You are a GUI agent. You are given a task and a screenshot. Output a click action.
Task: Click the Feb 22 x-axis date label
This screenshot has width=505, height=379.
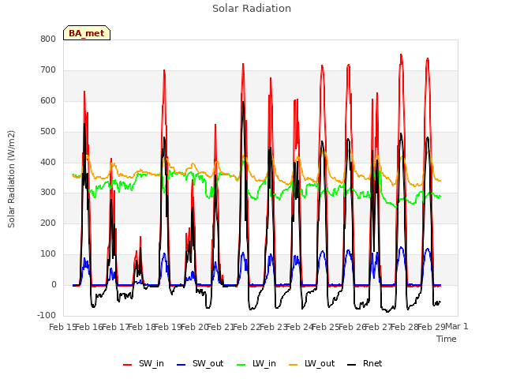(247, 327)
